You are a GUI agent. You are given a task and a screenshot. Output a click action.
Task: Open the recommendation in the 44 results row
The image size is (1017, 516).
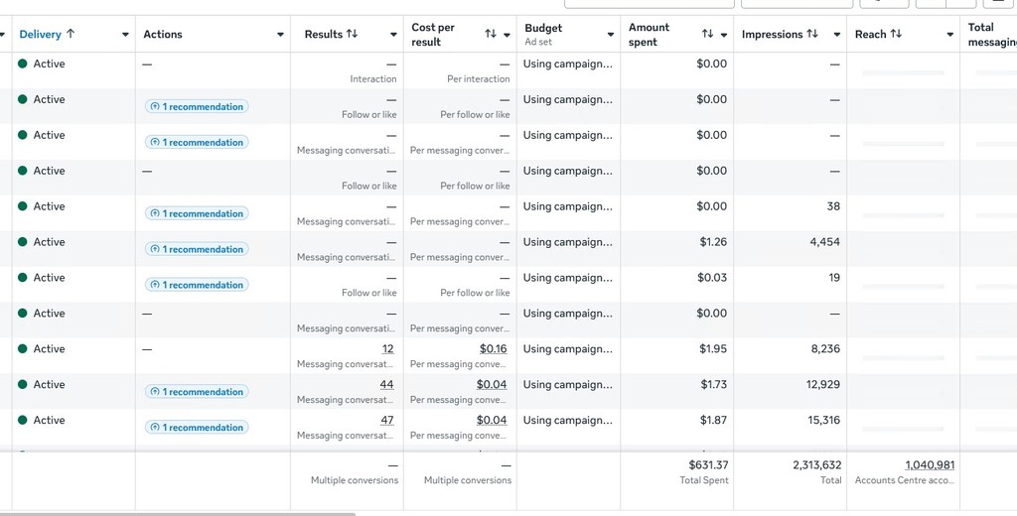(x=197, y=392)
